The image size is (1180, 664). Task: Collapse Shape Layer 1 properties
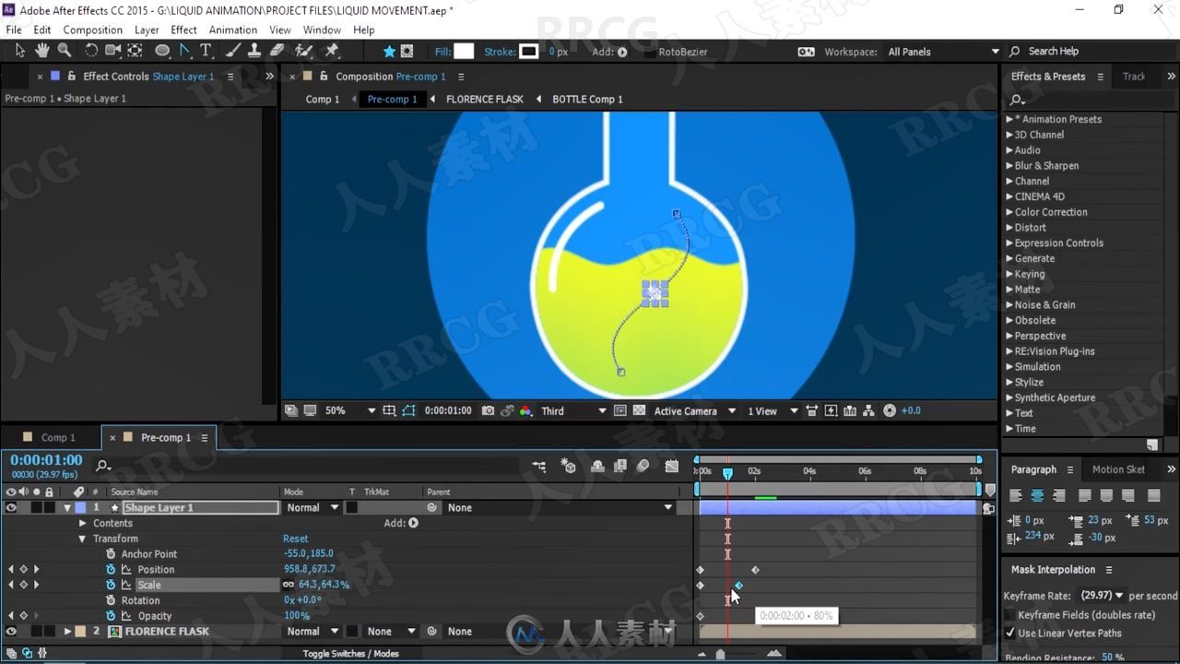click(67, 508)
